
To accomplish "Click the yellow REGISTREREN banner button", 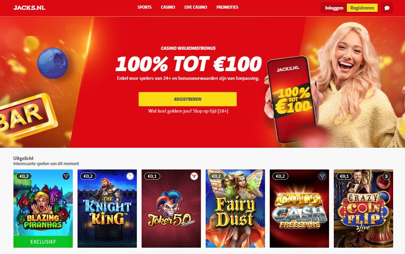I will point(187,99).
